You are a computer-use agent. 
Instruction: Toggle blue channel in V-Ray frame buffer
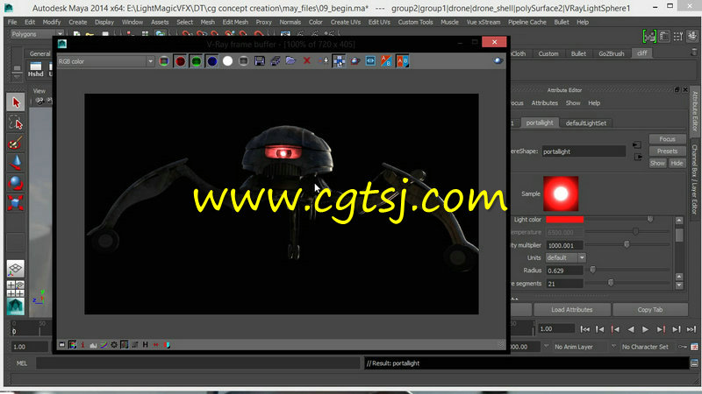[x=212, y=61]
